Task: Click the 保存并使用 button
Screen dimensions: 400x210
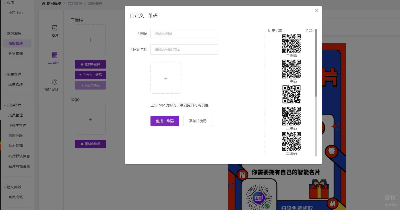Action: (x=198, y=121)
